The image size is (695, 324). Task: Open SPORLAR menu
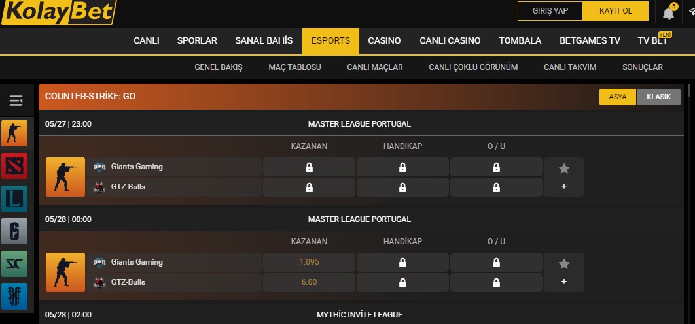pos(197,40)
